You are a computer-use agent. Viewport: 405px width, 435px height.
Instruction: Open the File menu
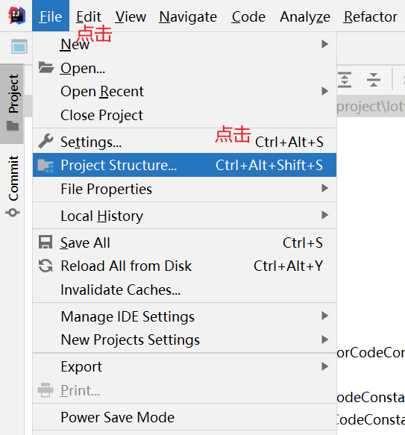click(51, 16)
